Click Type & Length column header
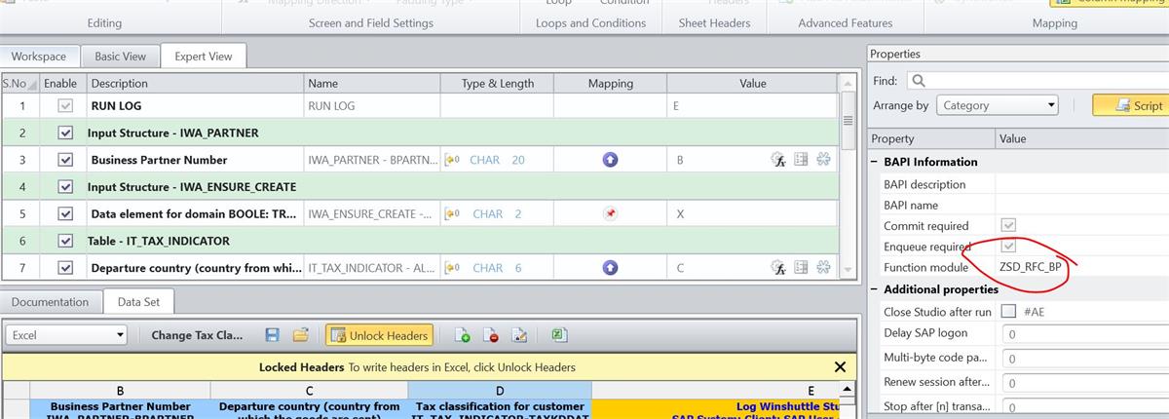 click(498, 84)
